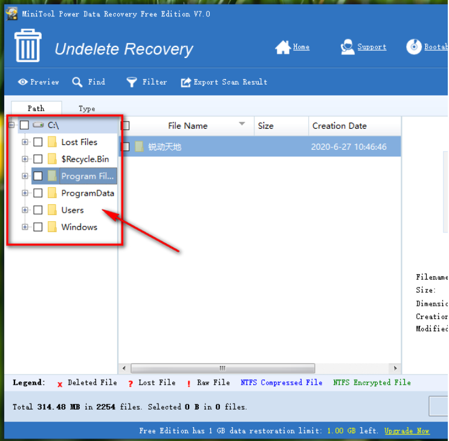
Task: Click the Bootable disc icon
Action: click(x=414, y=47)
